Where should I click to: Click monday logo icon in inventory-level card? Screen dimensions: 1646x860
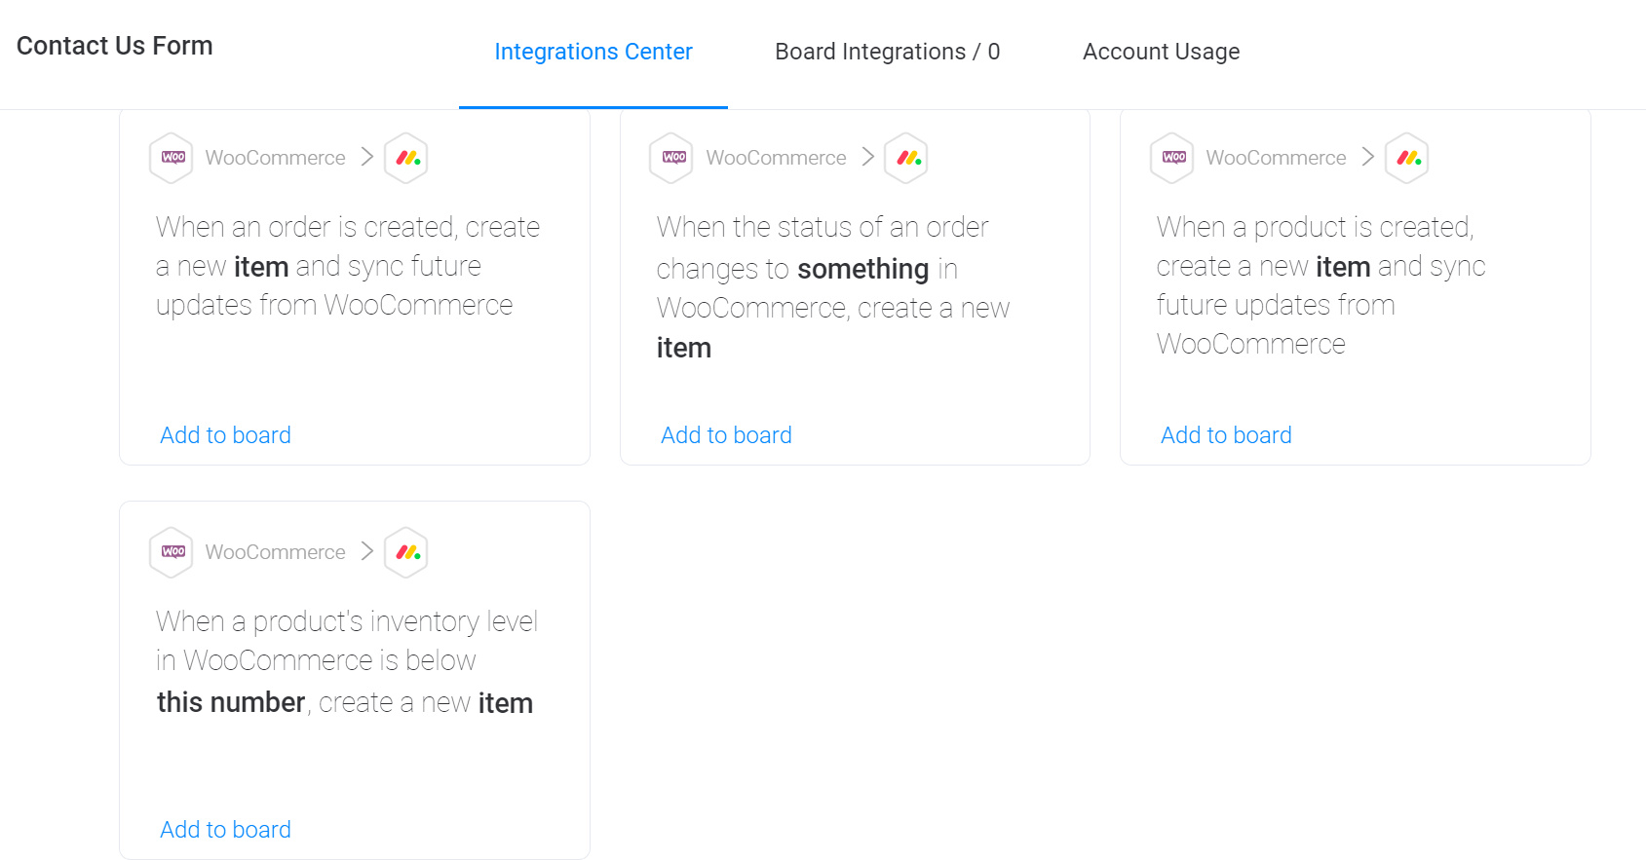(x=406, y=552)
